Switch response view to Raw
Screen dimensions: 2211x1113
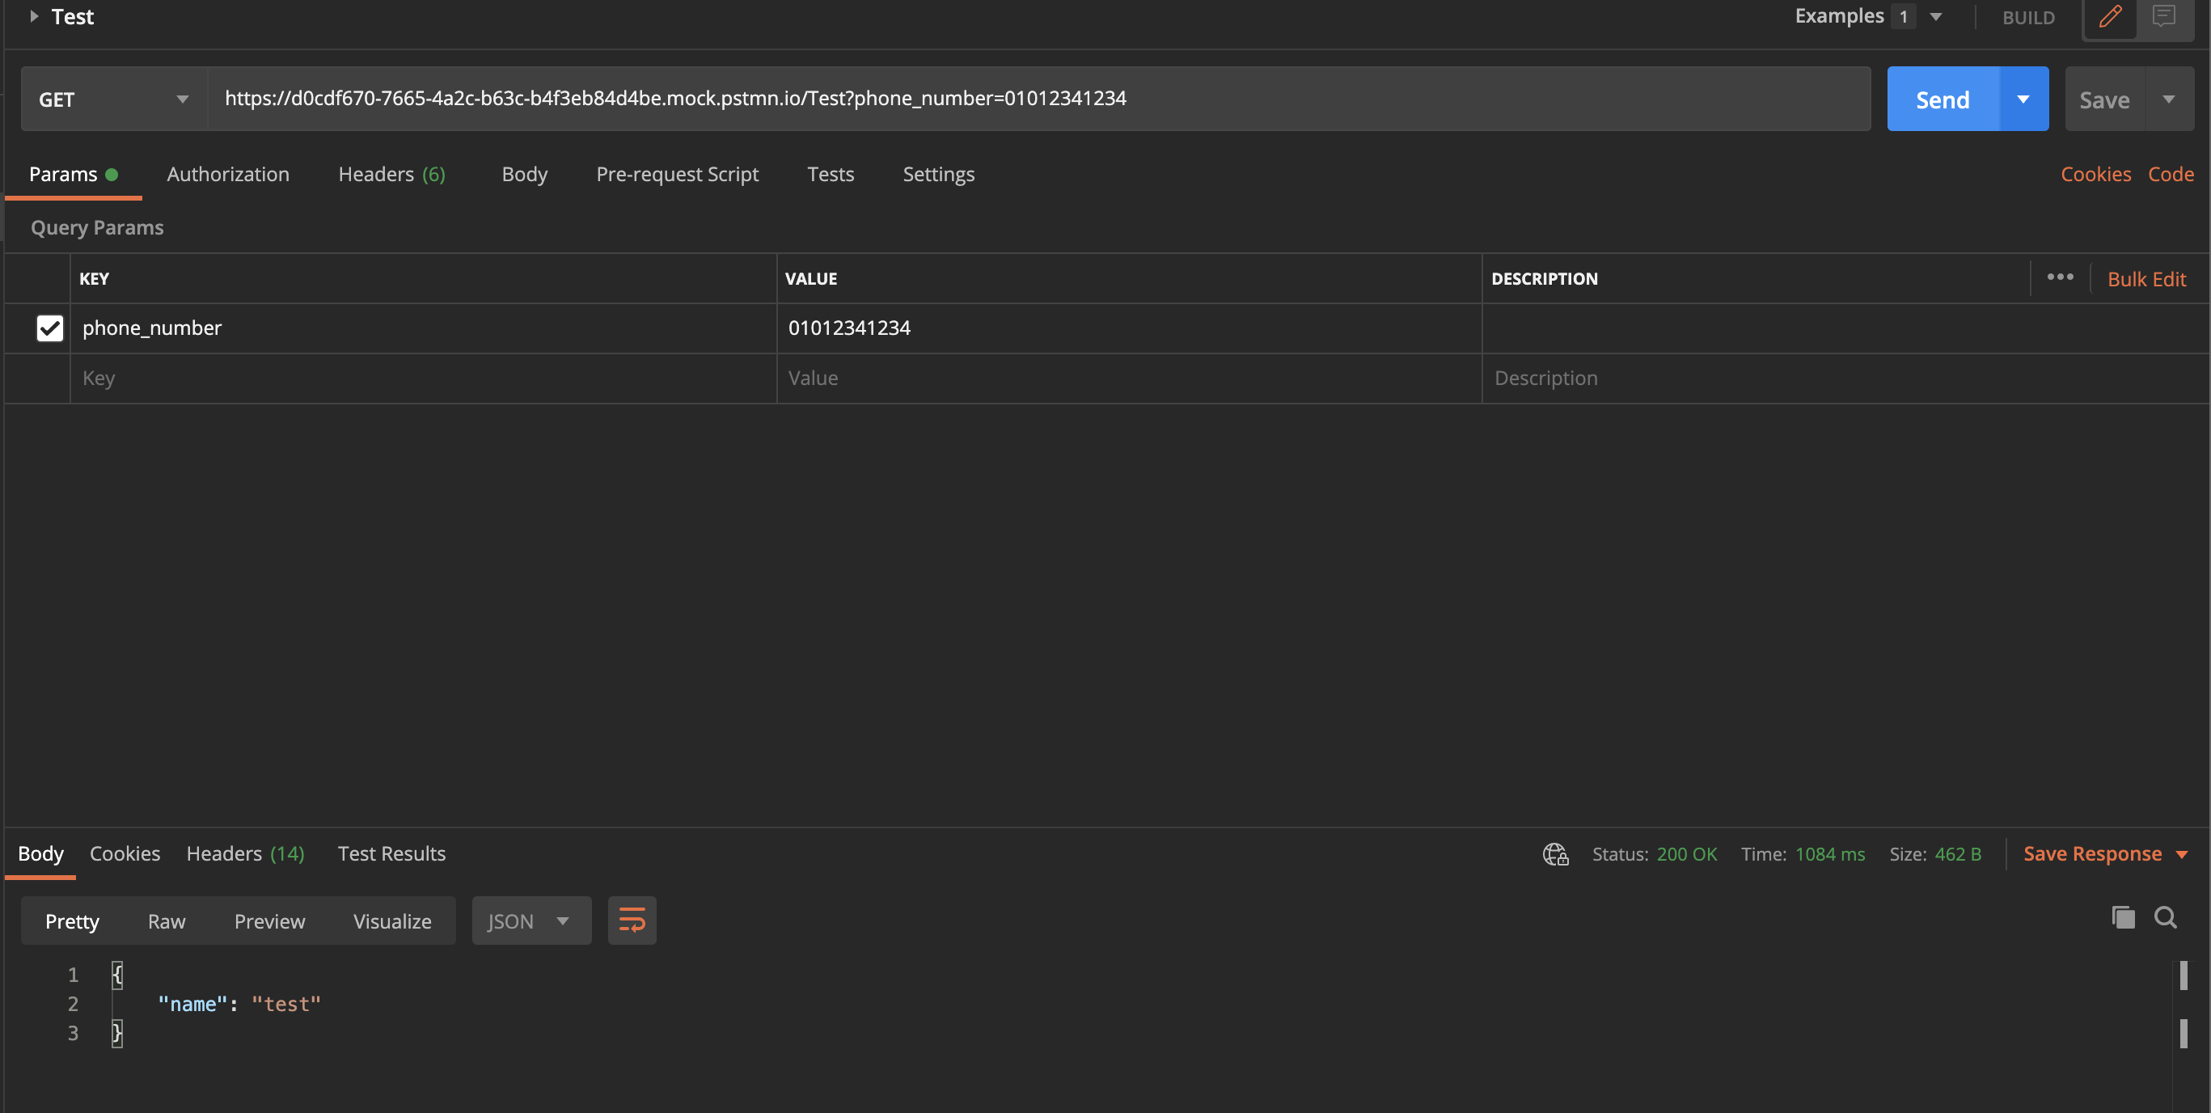coord(167,921)
